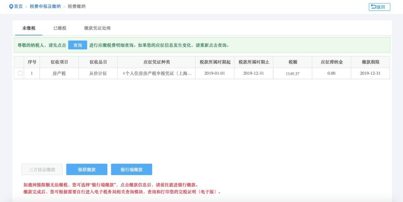Click the 税额 column header
This screenshot has width=403, height=202.
pos(293,62)
